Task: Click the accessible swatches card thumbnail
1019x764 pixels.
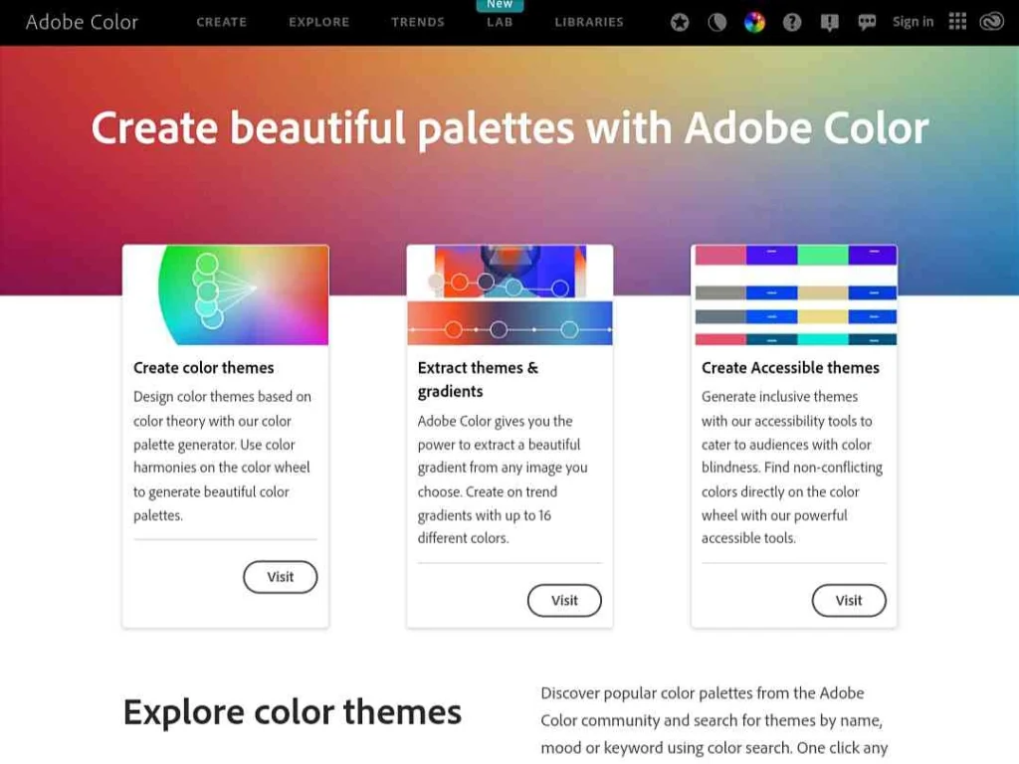Action: (794, 294)
